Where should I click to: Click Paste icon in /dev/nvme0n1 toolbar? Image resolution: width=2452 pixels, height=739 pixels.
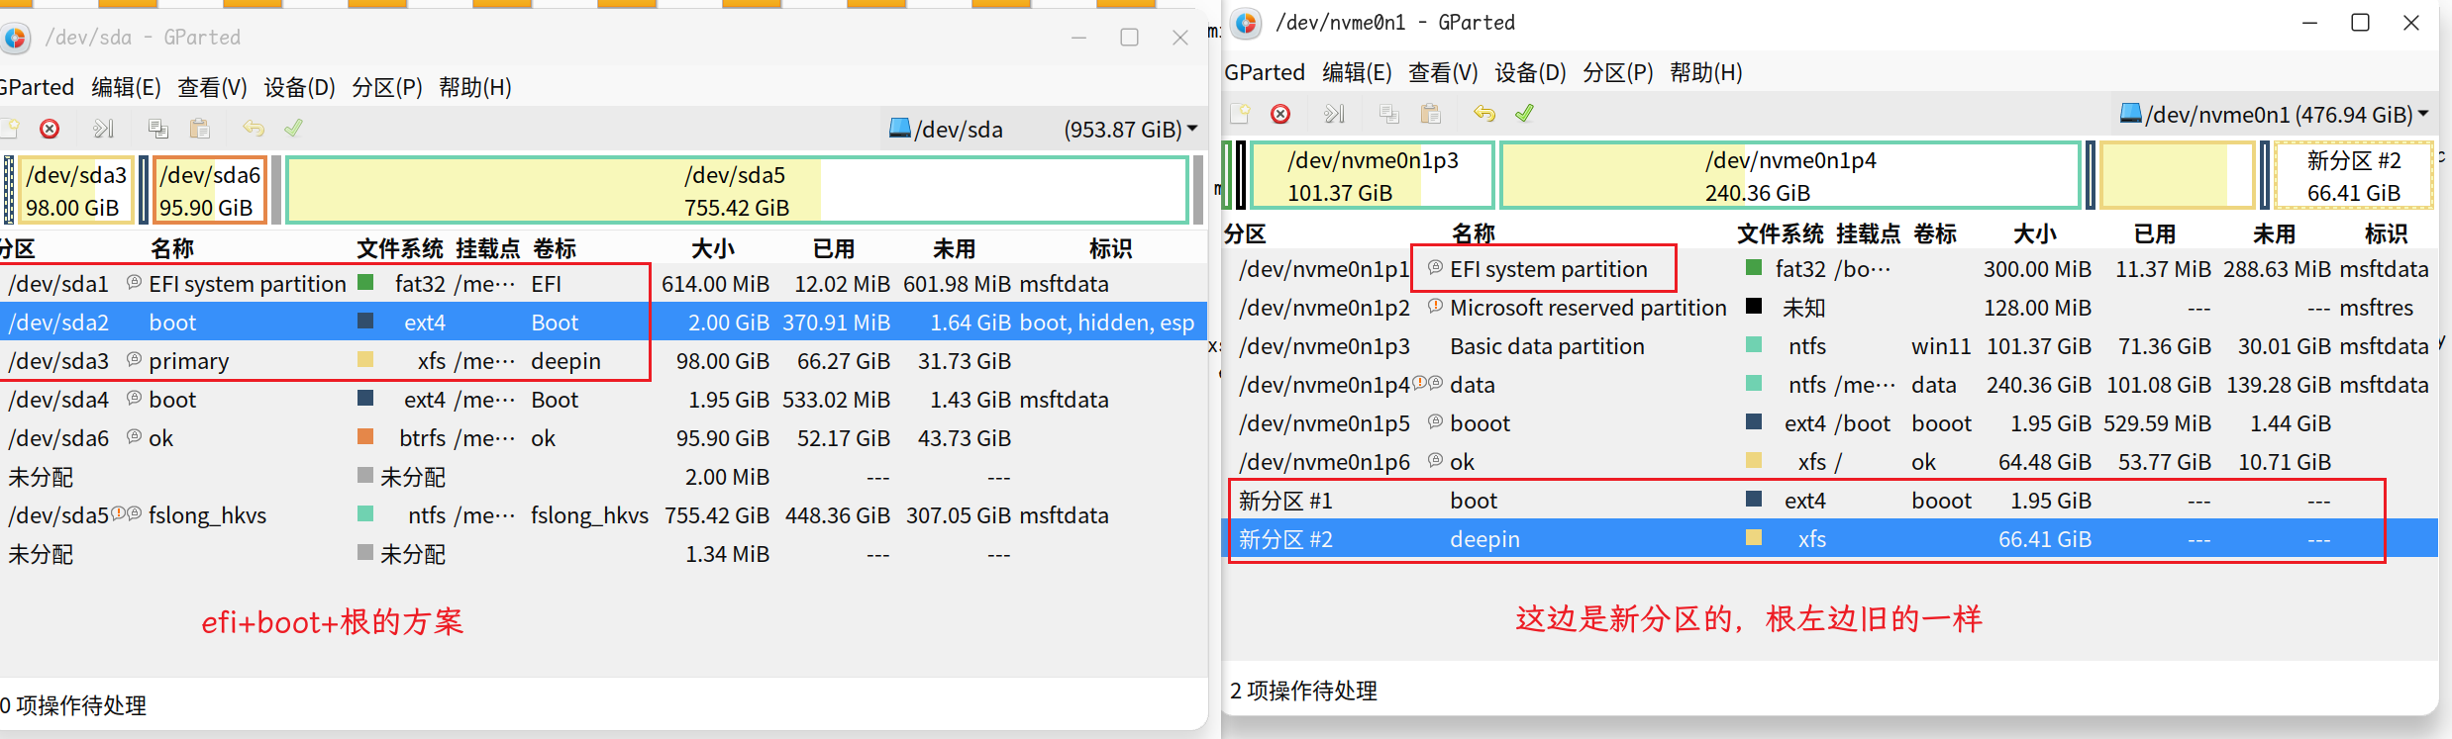[1430, 114]
